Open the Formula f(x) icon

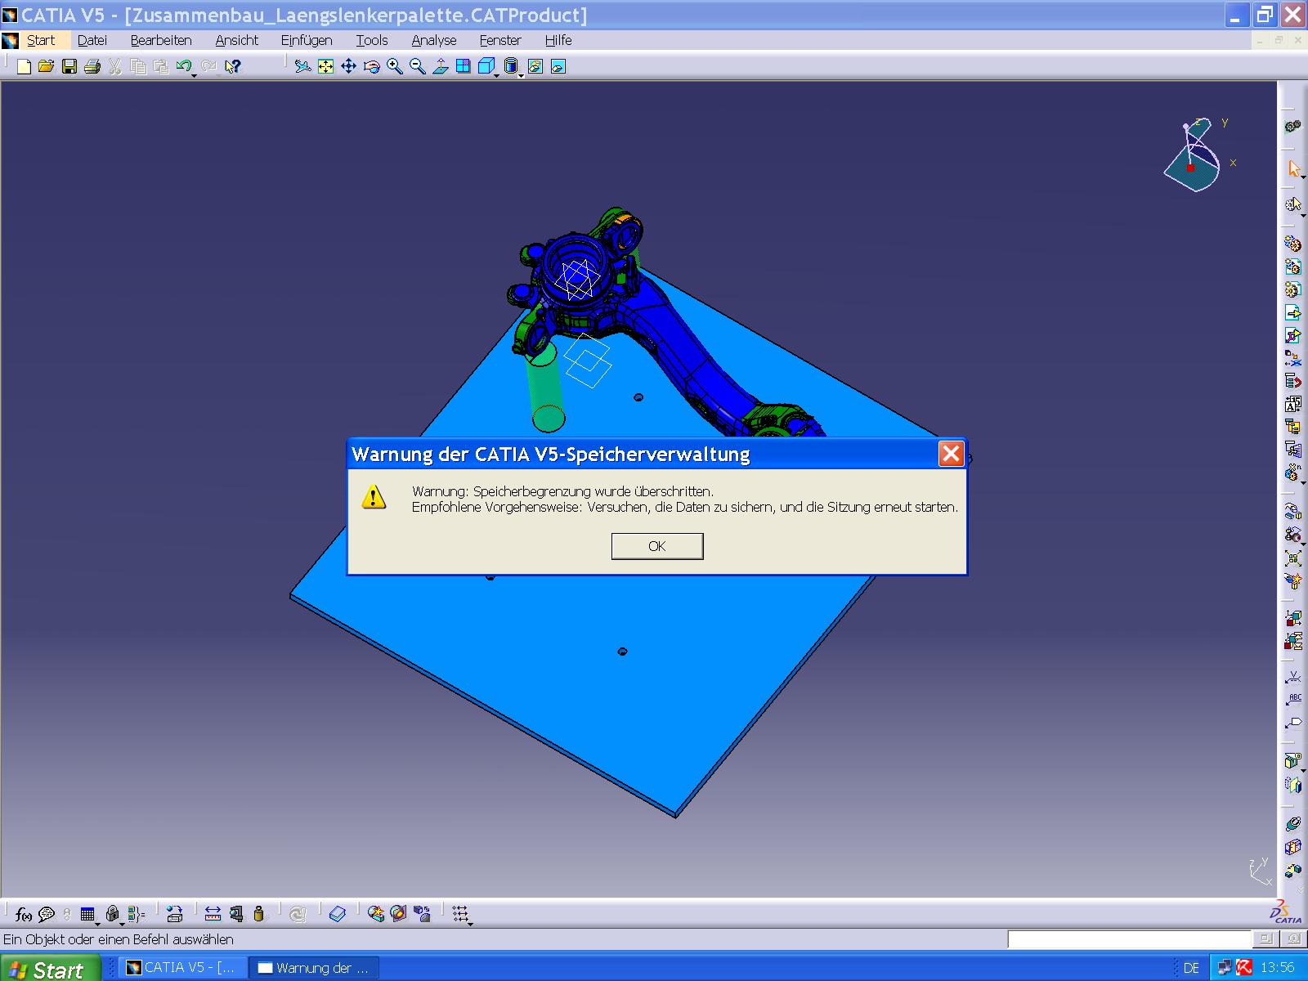pos(24,914)
